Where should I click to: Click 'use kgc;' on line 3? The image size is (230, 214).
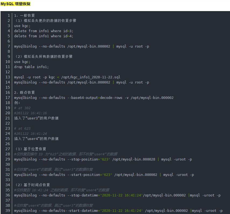[x=22, y=26]
